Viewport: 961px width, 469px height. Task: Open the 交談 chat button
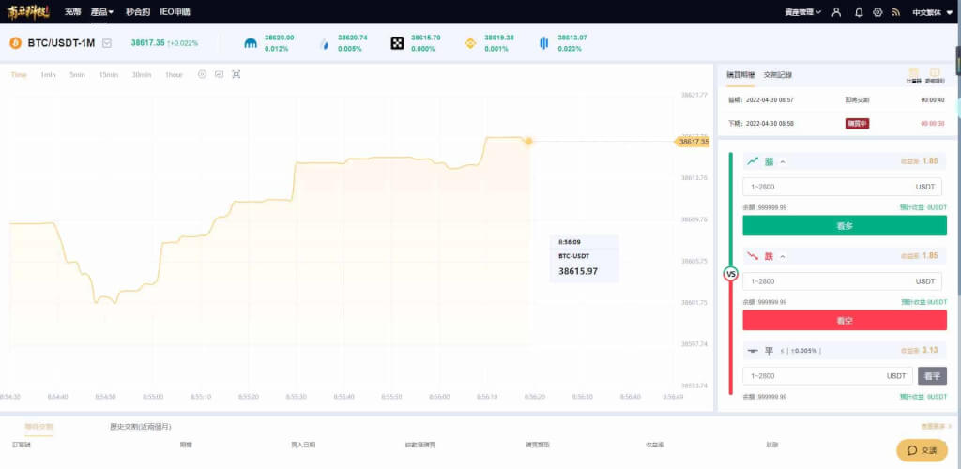tap(922, 450)
